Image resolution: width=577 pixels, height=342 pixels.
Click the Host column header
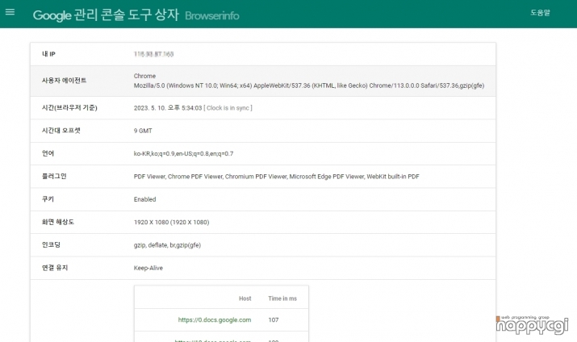pyautogui.click(x=245, y=298)
